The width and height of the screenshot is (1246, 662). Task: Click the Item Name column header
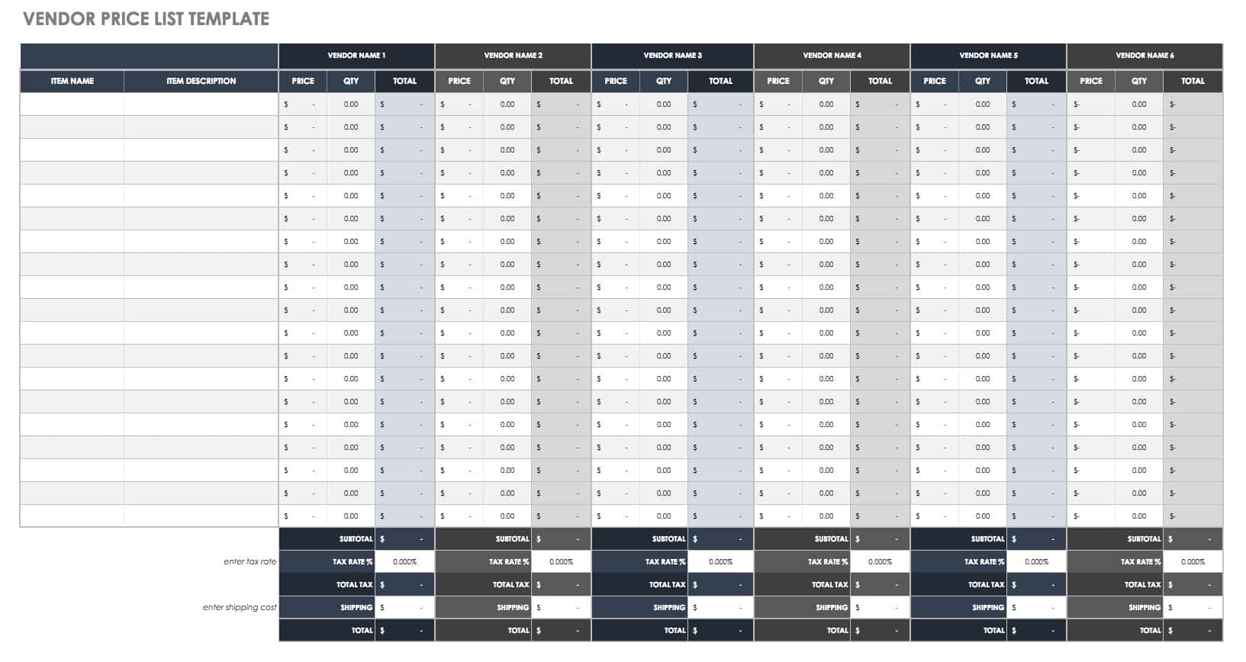click(x=72, y=81)
